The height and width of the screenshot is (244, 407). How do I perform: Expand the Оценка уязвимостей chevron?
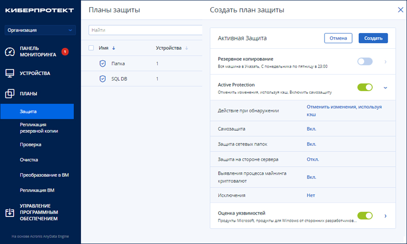coord(386,216)
